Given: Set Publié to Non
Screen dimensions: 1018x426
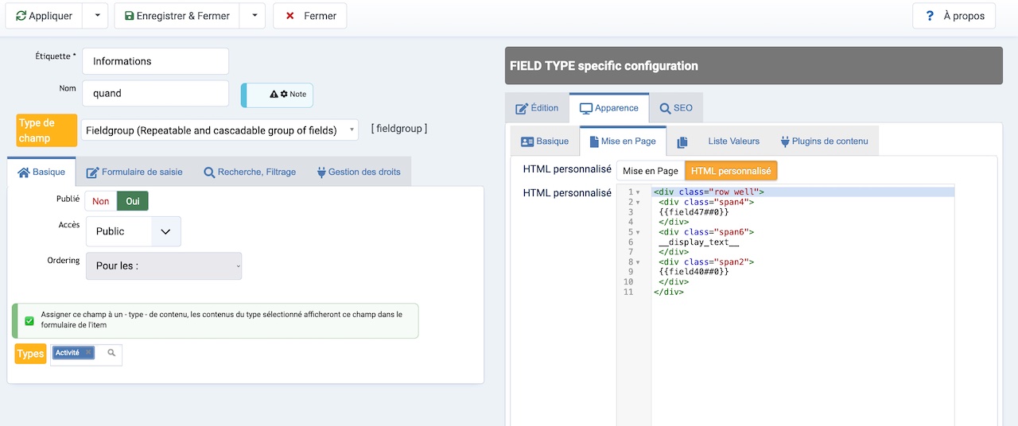Looking at the screenshot, I should pyautogui.click(x=101, y=201).
